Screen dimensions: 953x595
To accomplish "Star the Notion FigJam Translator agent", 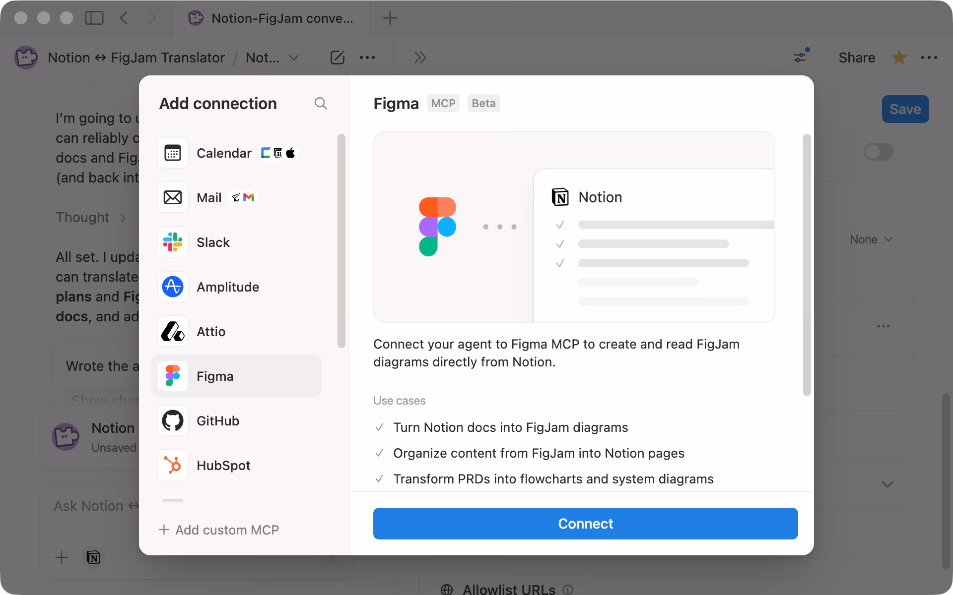I will (899, 57).
